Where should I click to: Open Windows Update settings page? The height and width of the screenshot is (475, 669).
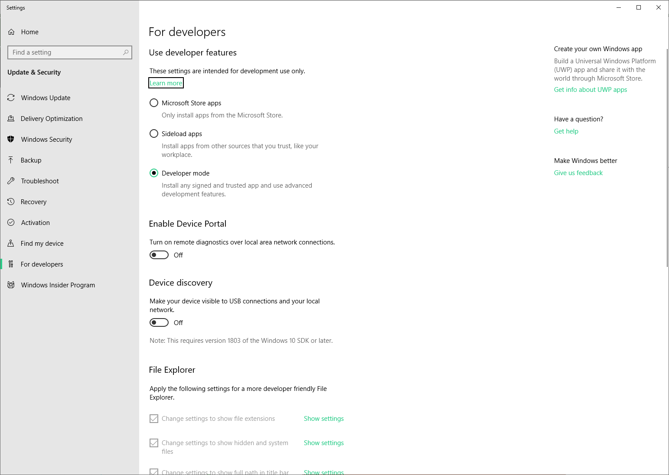point(69,98)
